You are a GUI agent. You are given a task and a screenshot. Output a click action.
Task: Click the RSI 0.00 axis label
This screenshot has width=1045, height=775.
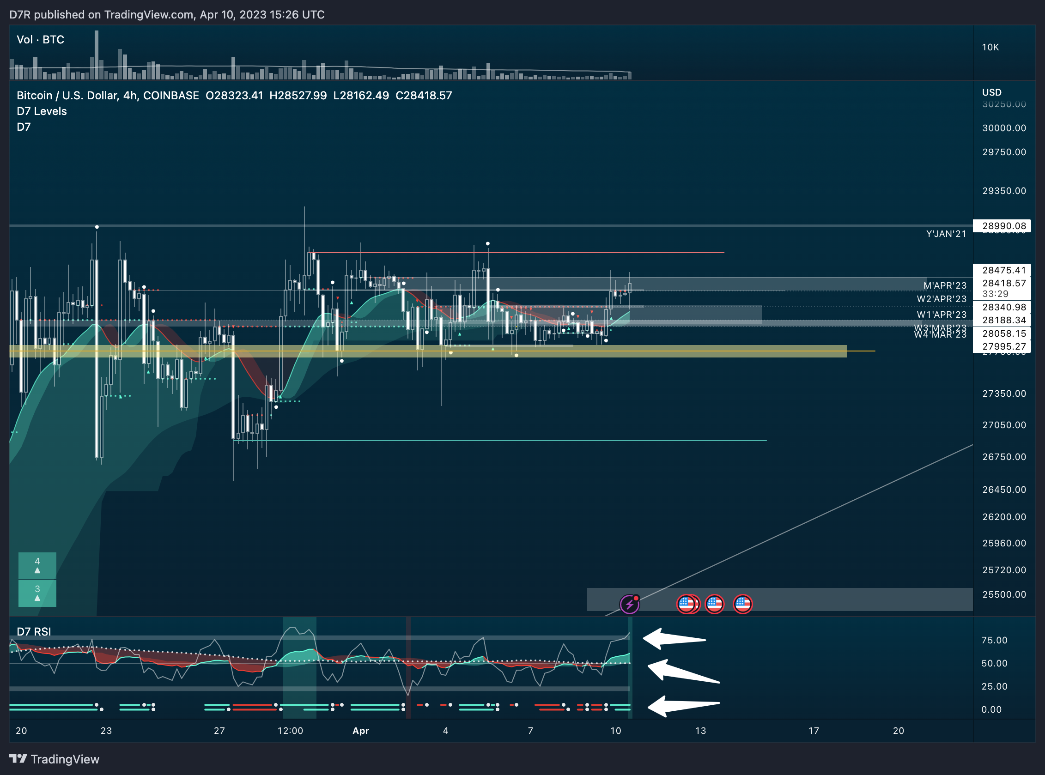[991, 710]
